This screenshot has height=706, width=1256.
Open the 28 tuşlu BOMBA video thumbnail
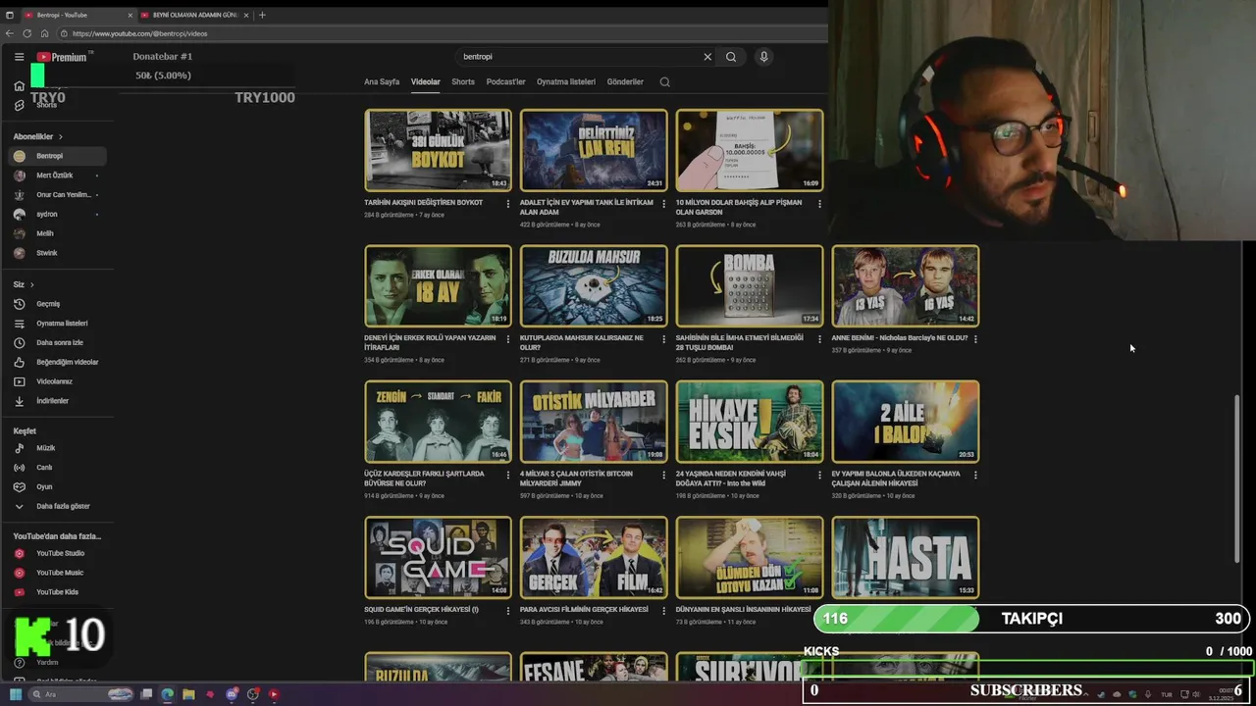tap(750, 285)
